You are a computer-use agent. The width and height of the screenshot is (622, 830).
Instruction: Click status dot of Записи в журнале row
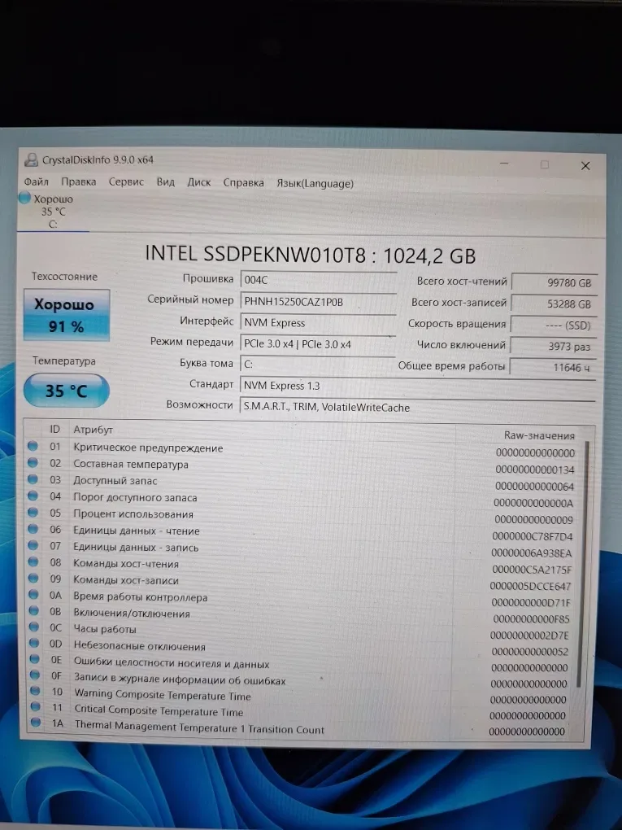[35, 675]
